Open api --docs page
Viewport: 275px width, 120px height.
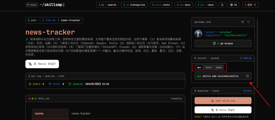click(x=206, y=5)
